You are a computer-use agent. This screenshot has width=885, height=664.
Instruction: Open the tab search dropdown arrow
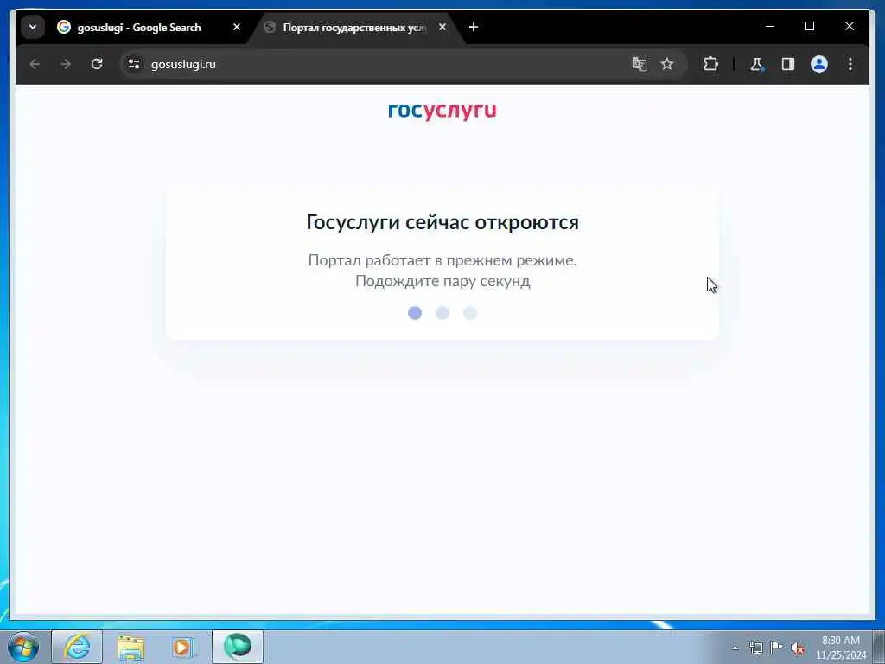pyautogui.click(x=33, y=27)
